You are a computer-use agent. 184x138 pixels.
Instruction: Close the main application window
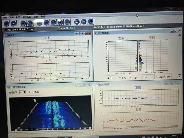coord(178,8)
